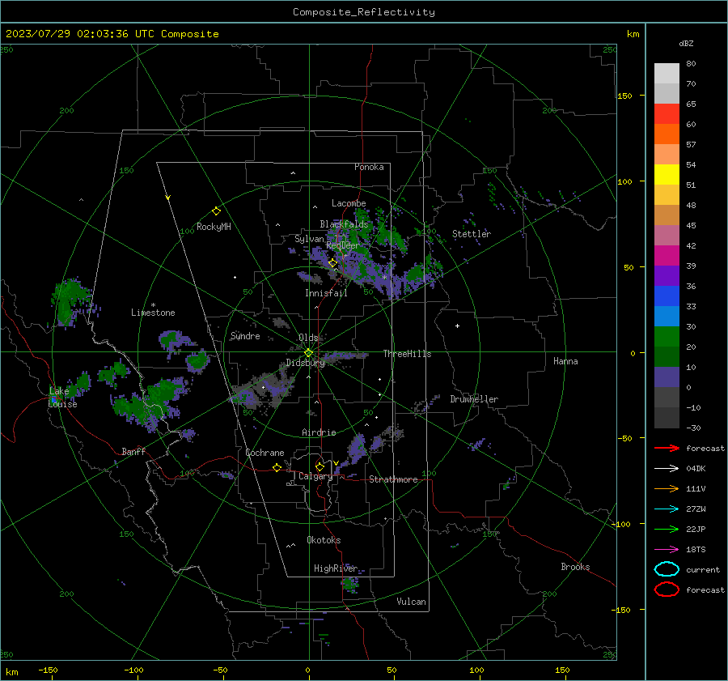Click yellow diamond marker below Cochrane label
This screenshot has height=681, width=728.
coord(277,467)
